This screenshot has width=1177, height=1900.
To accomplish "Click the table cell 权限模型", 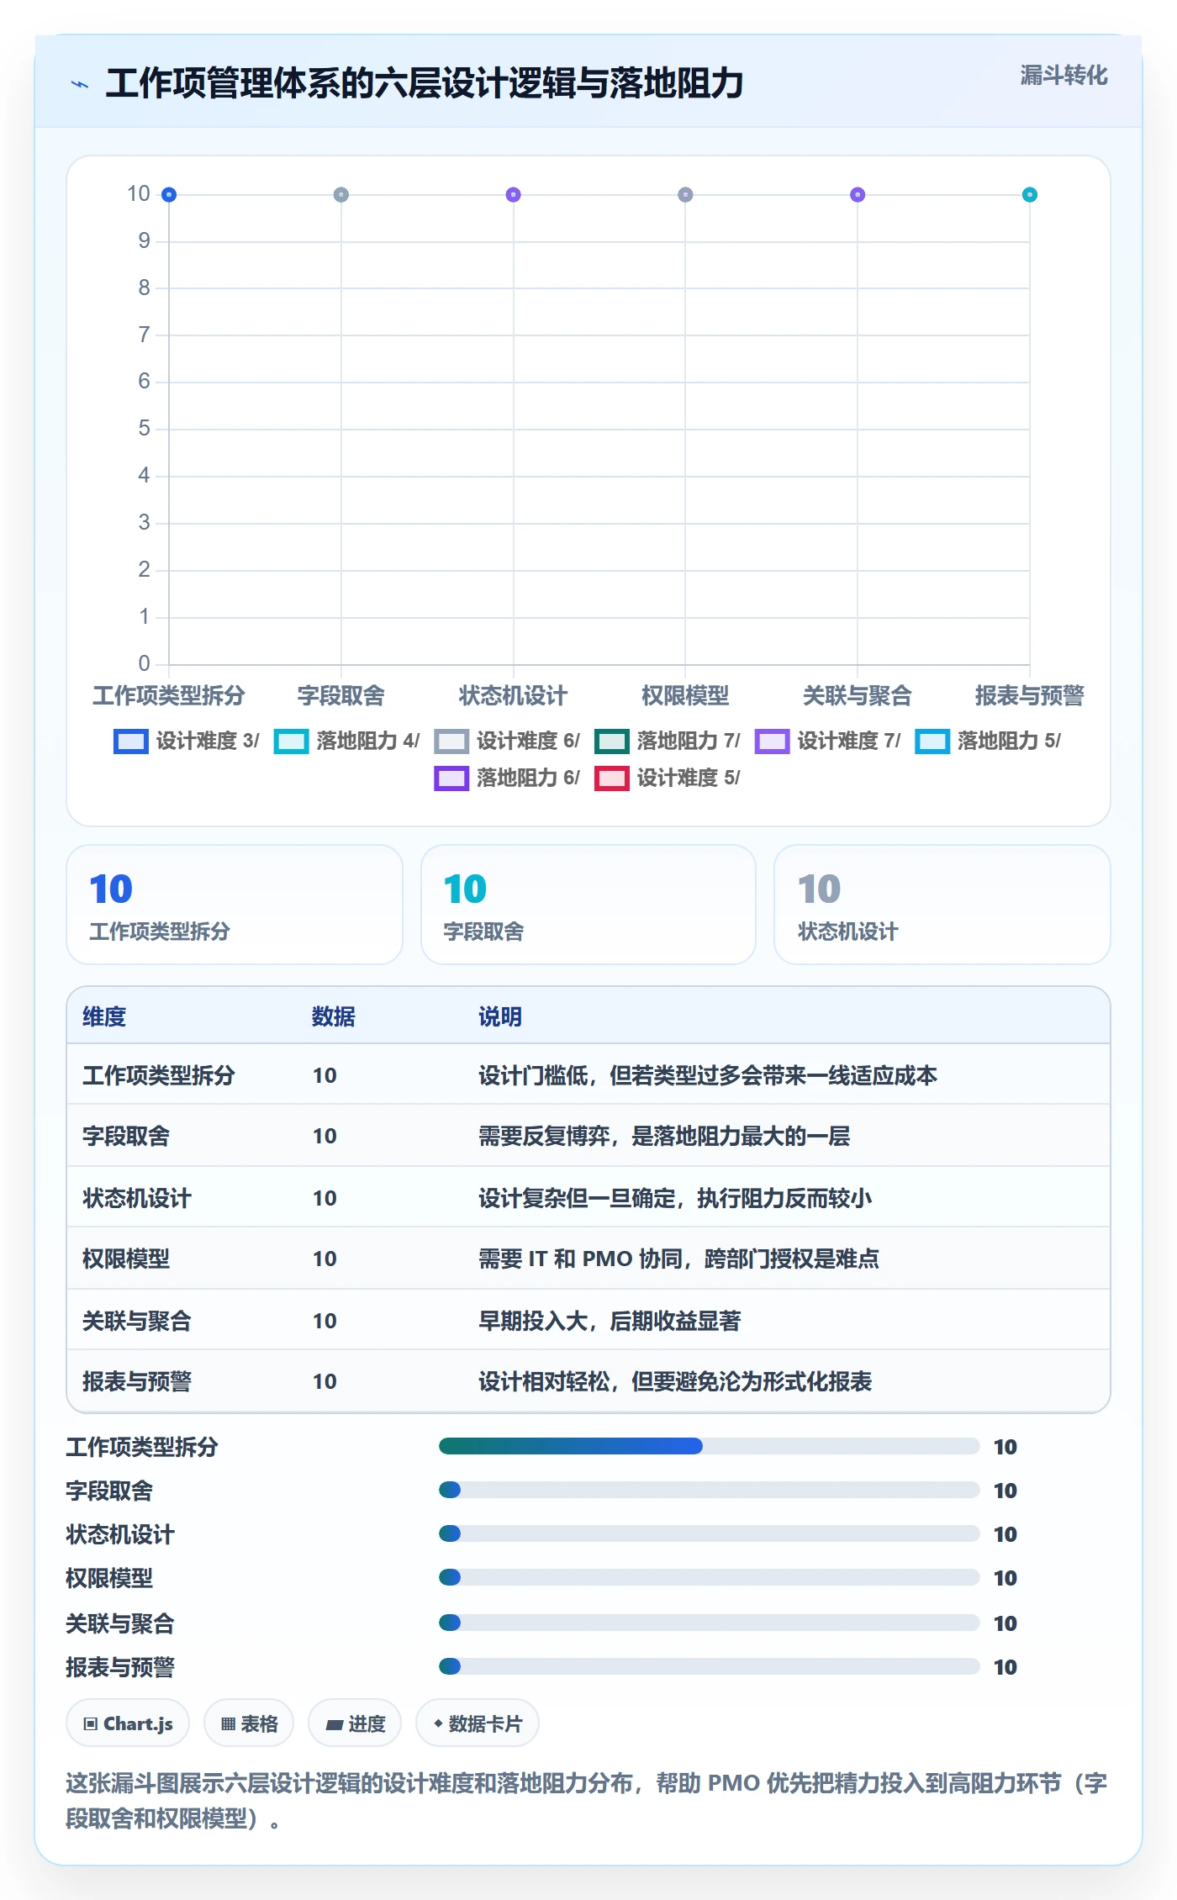I will tap(126, 1259).
